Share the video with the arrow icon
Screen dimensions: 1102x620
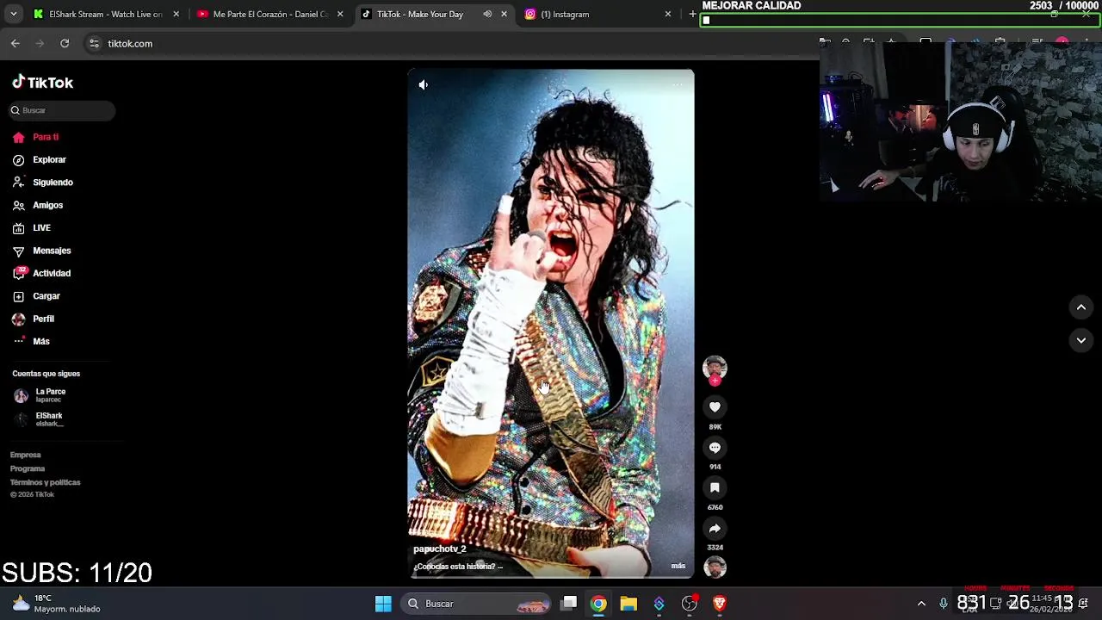tap(715, 528)
